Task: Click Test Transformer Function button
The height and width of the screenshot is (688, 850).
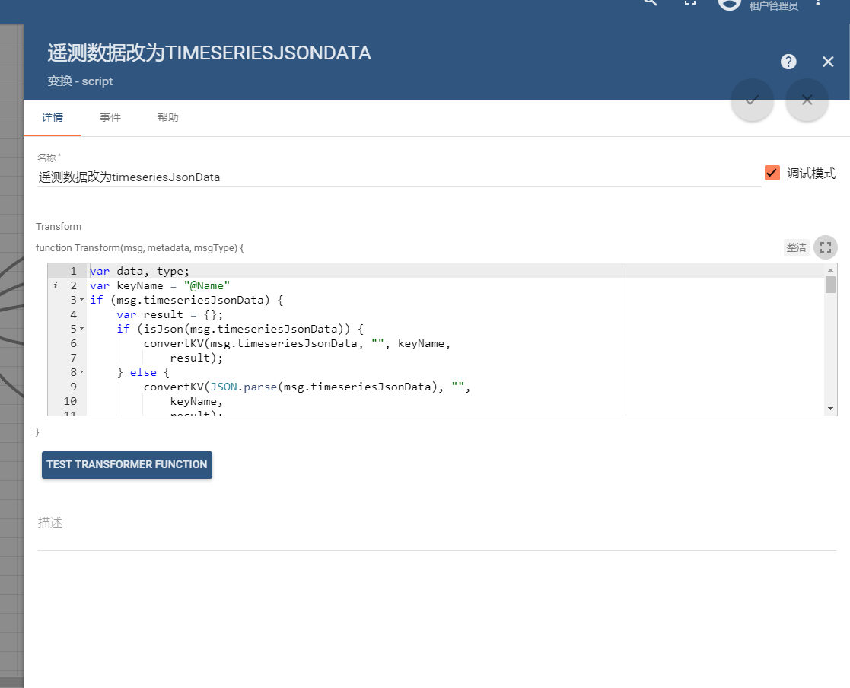Action: point(127,465)
